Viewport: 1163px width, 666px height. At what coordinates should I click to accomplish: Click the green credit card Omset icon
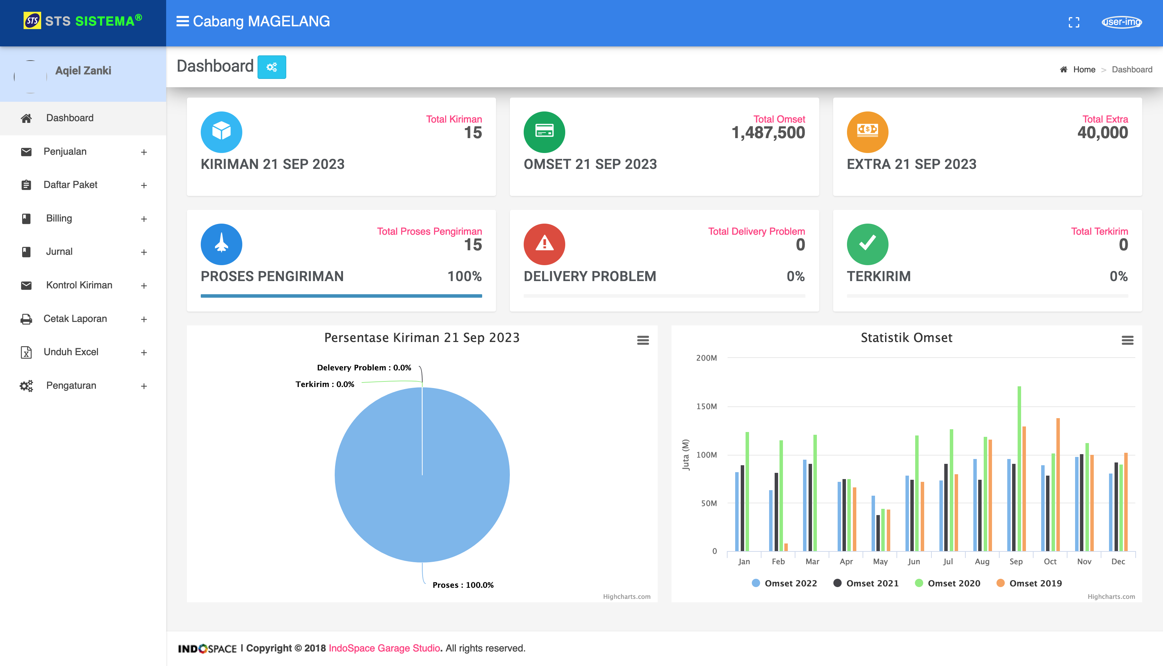point(544,132)
